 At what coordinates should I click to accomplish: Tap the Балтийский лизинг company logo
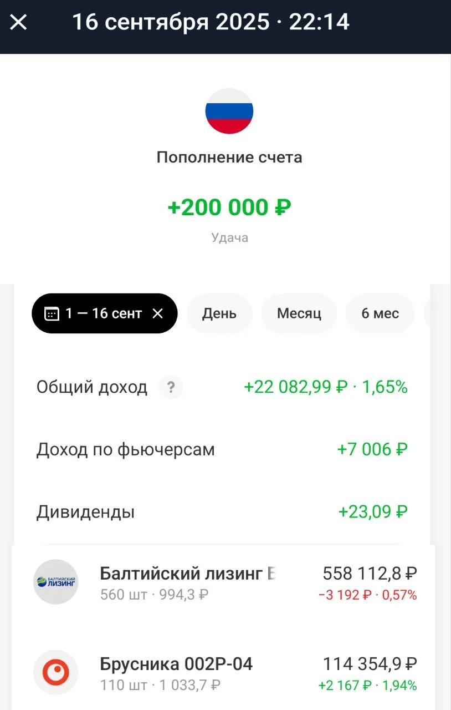click(56, 581)
